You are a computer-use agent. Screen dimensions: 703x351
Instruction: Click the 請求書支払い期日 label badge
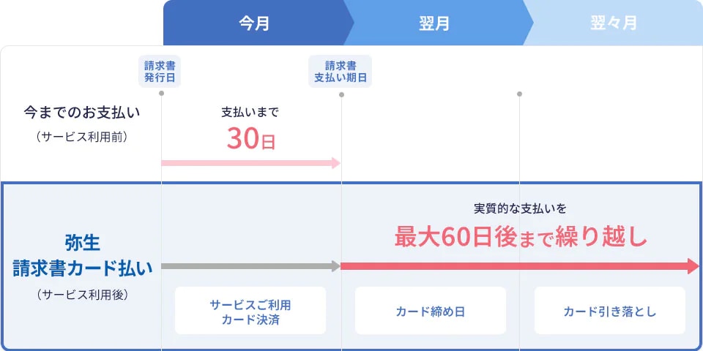(x=341, y=71)
